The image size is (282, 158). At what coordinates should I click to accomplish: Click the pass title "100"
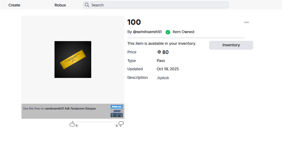pyautogui.click(x=134, y=22)
